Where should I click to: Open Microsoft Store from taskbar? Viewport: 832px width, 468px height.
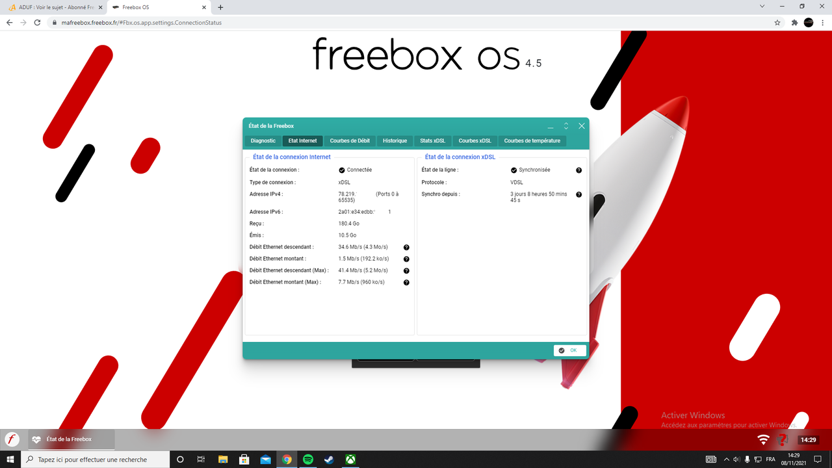click(244, 460)
